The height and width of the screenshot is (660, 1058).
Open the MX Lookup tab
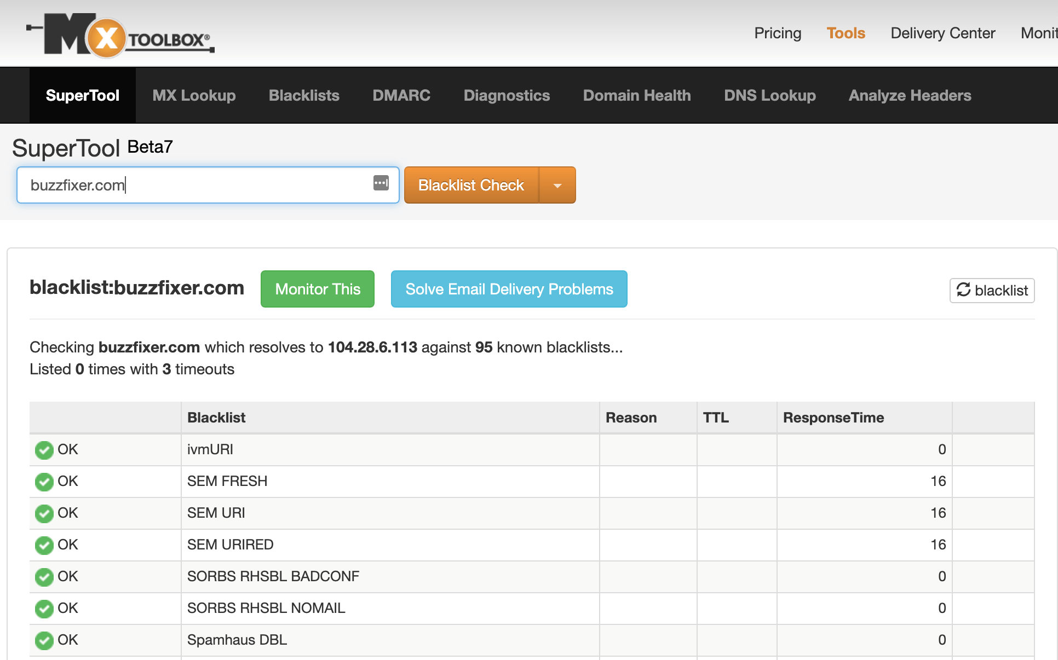click(x=194, y=96)
